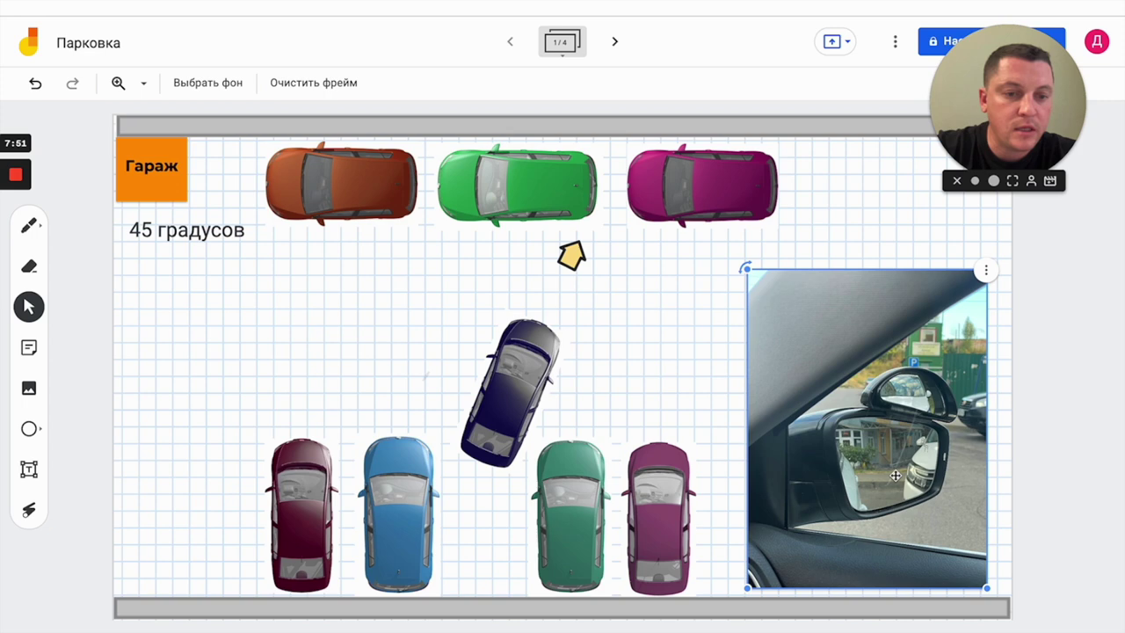Choose the Circle shape tool
1125x633 pixels.
coord(29,429)
